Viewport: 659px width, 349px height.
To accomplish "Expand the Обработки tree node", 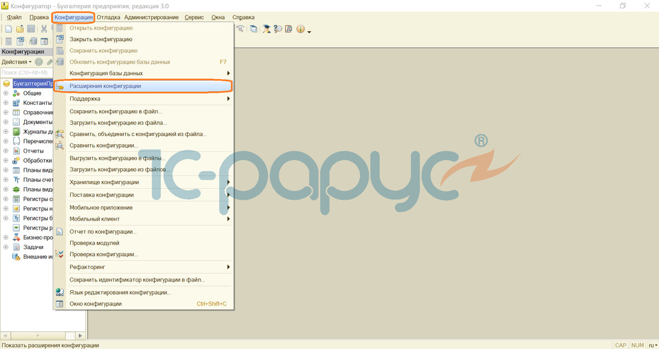I will click(6, 160).
